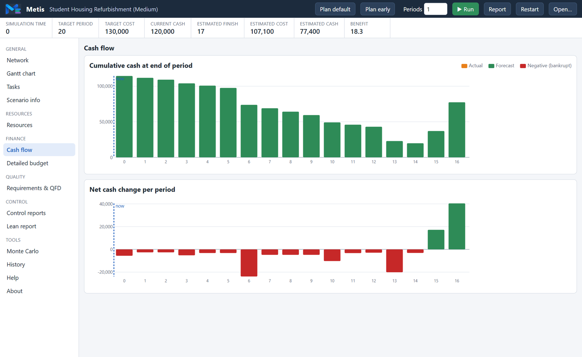Click the period 6 cumulative cash bar

(x=249, y=131)
